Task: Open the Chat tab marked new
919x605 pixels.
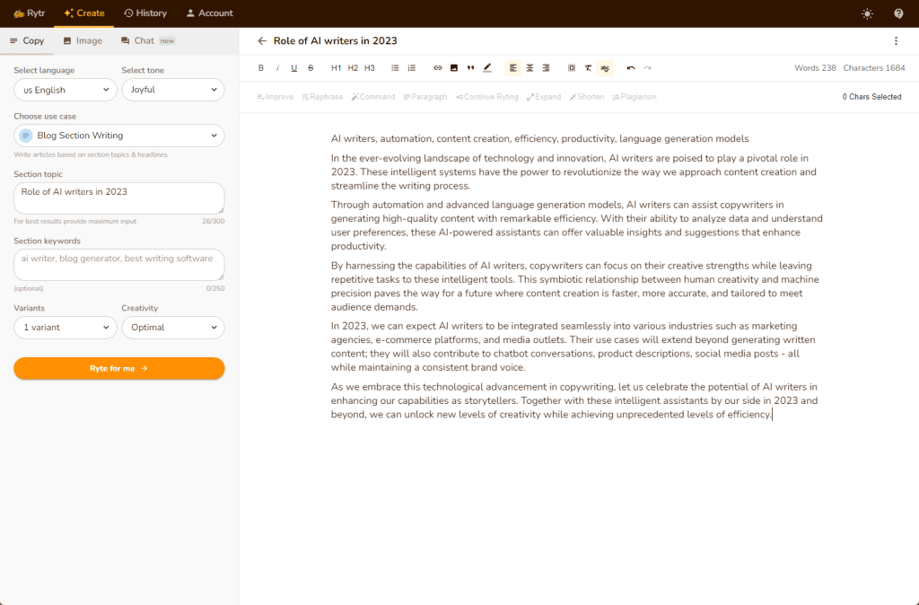Action: coord(148,41)
